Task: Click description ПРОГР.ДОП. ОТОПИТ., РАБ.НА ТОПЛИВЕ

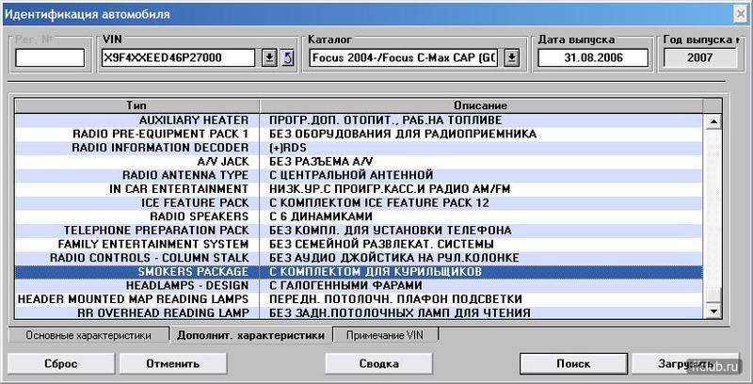Action: coord(385,120)
